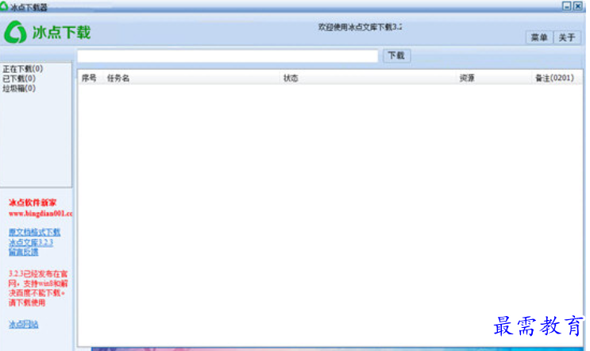Focus the URL input field

228,56
